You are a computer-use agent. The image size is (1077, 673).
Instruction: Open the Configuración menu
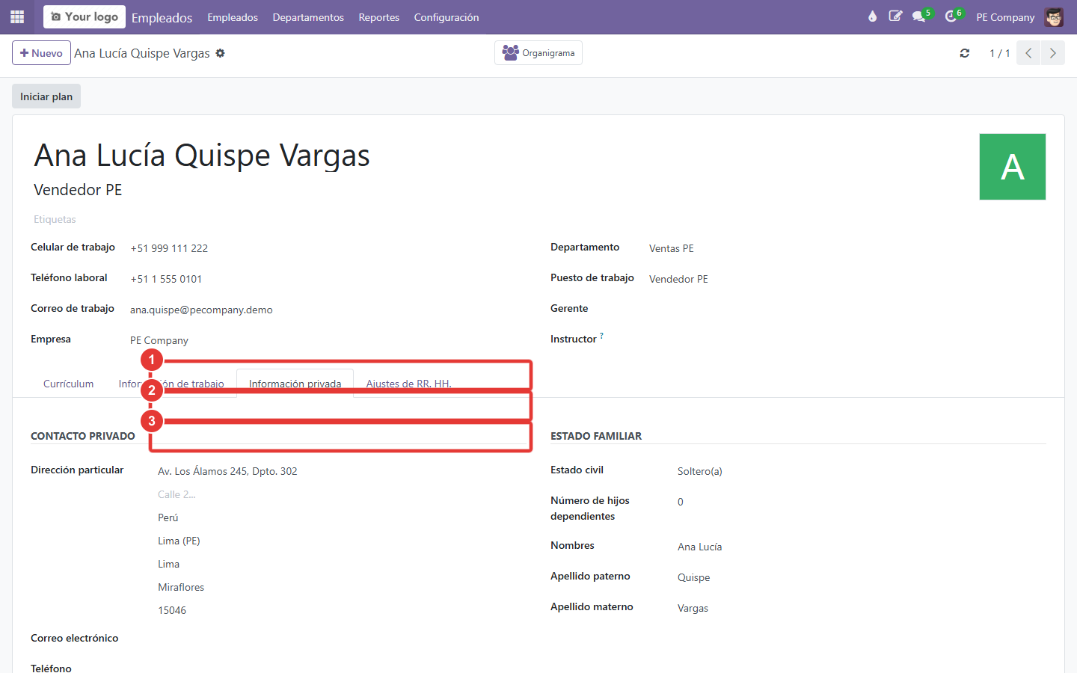coord(447,17)
